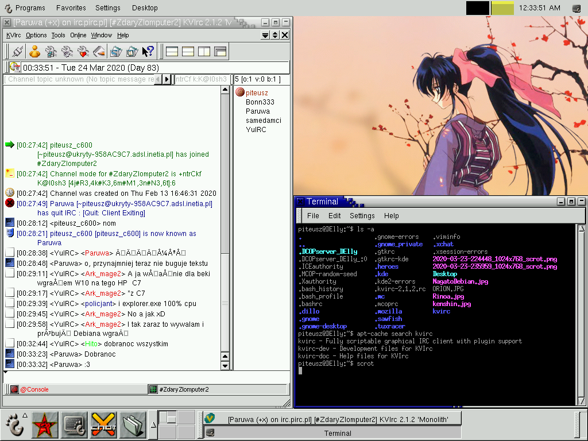The width and height of the screenshot is (588, 441).
Task: Launch the GNOME terminal monitor icon in panel
Action: tap(74, 425)
